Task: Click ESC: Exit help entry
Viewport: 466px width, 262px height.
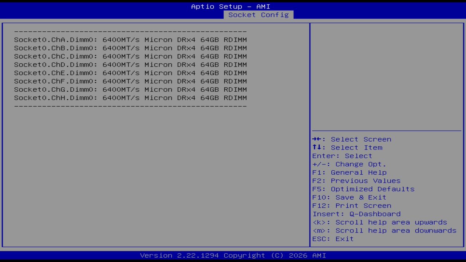Action: (x=332, y=239)
